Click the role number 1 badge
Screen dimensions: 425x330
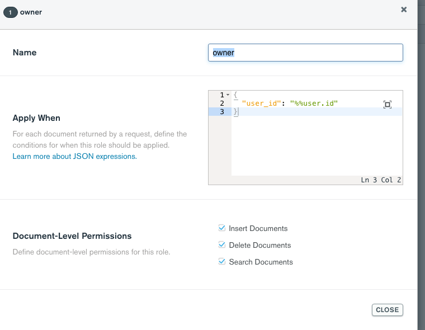(x=10, y=12)
